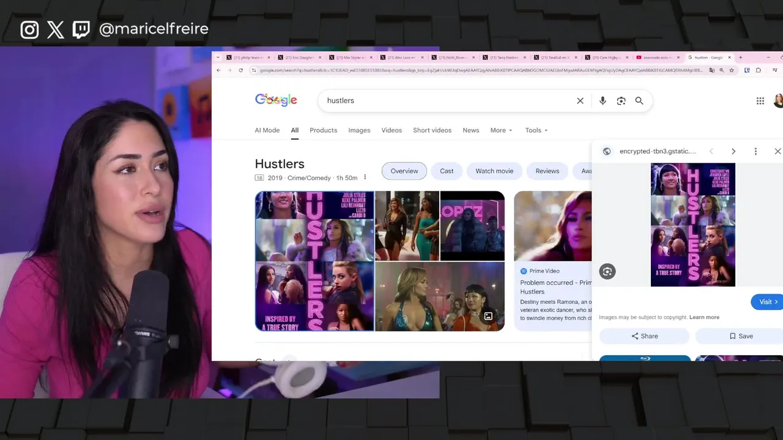
Task: Expand the More dropdown
Action: 501,130
